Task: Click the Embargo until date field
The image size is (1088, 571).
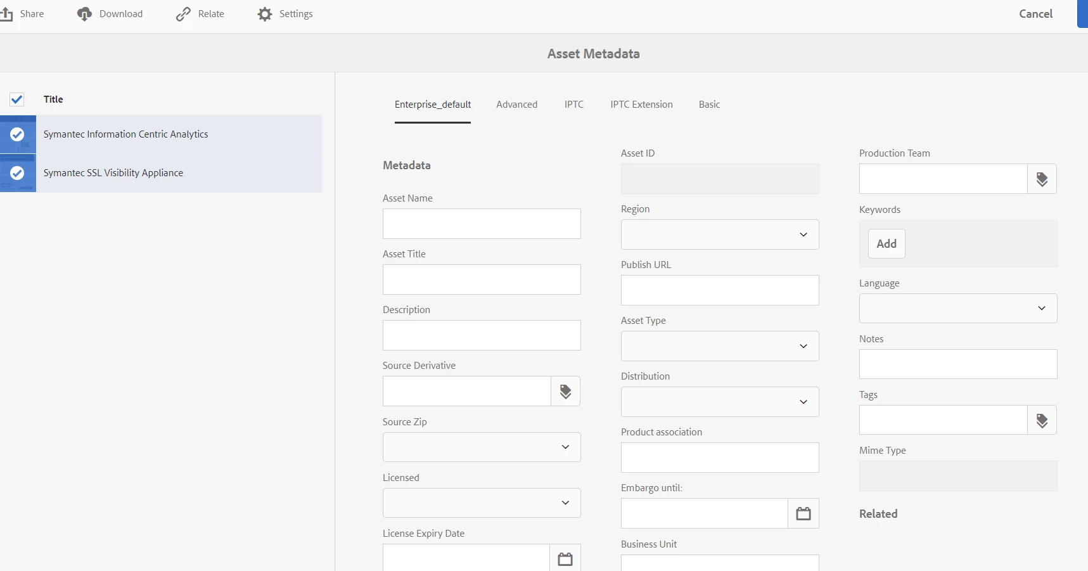Action: point(705,514)
